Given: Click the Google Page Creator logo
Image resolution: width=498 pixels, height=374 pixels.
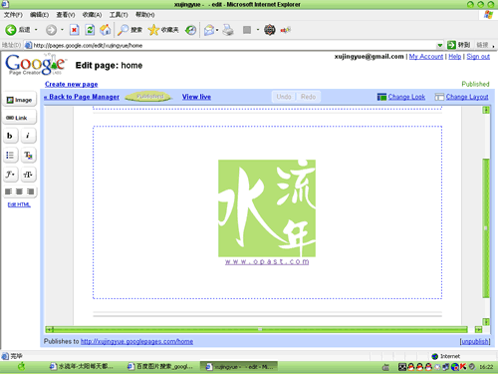Looking at the screenshot, I should point(36,64).
